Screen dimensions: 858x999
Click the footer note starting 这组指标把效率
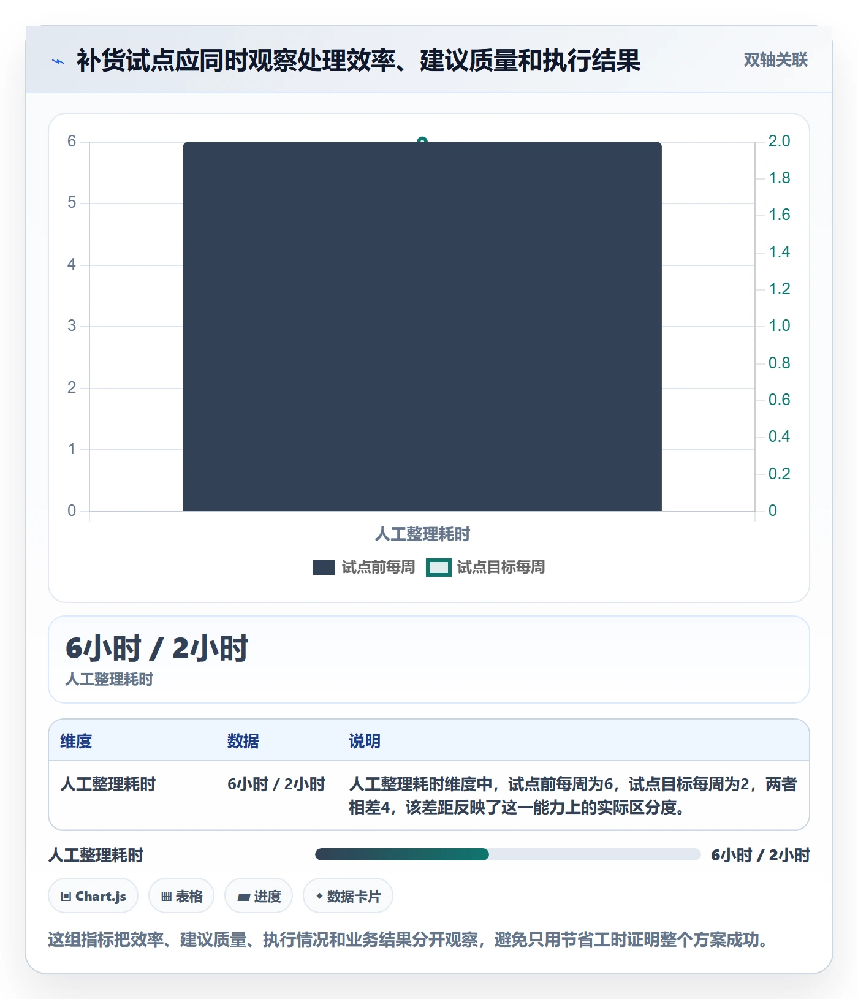(x=408, y=940)
